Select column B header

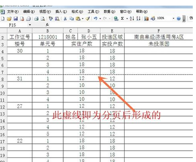[48, 31]
